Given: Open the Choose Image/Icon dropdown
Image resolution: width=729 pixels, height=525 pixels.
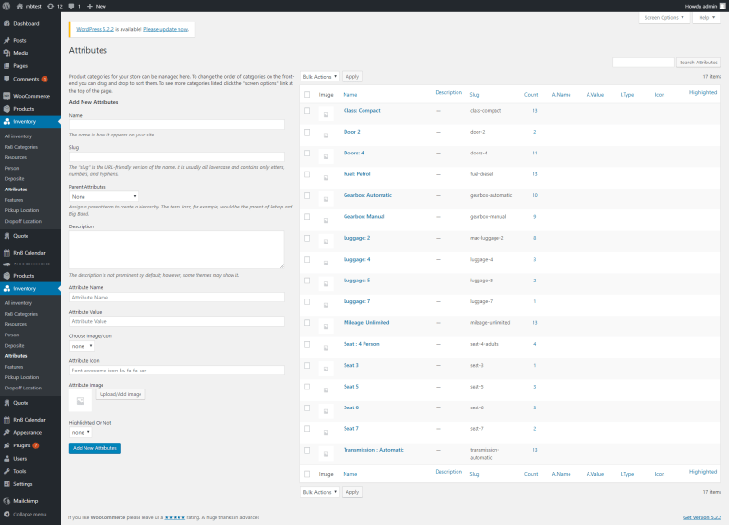Looking at the screenshot, I should pos(82,346).
